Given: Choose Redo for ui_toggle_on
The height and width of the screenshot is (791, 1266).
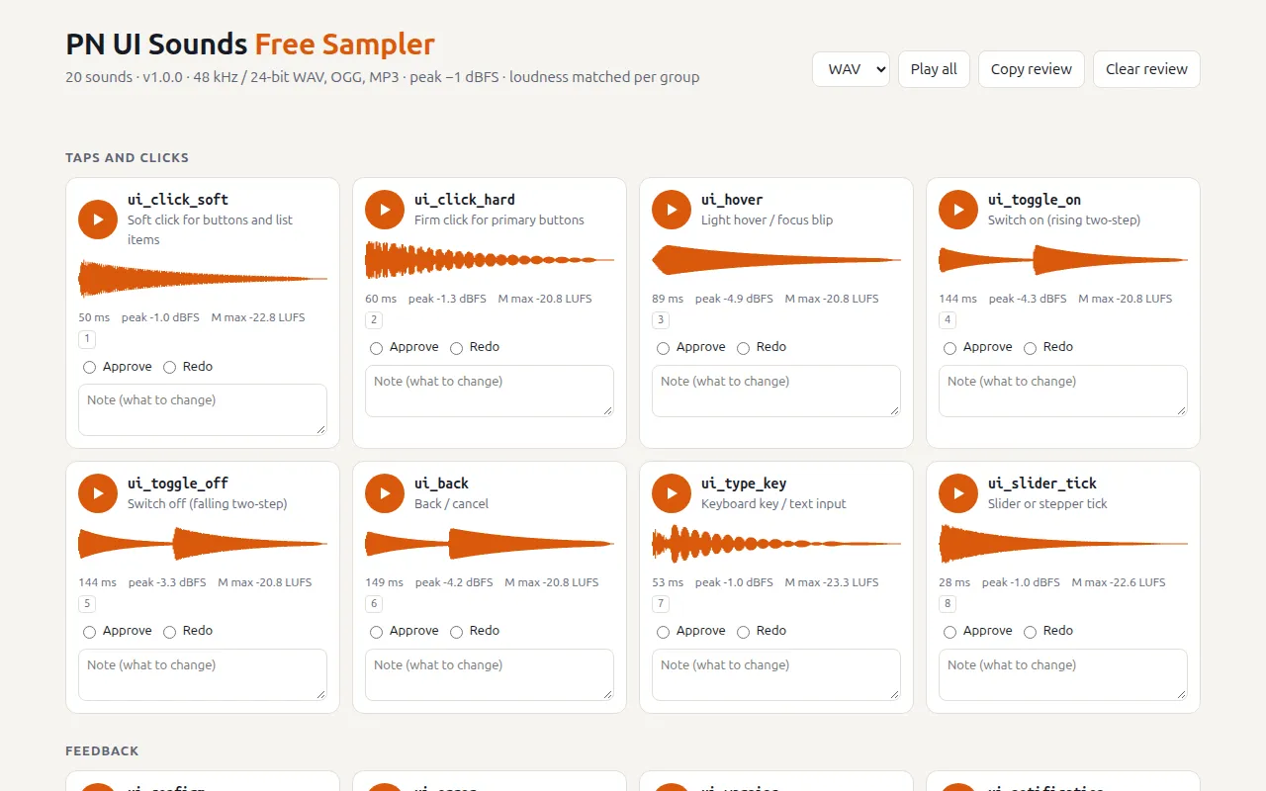Looking at the screenshot, I should click(1030, 348).
